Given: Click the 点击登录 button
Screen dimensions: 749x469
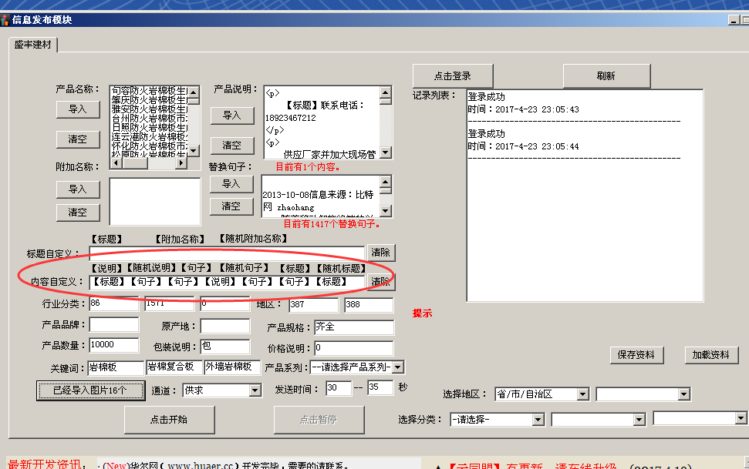Looking at the screenshot, I should 452,76.
